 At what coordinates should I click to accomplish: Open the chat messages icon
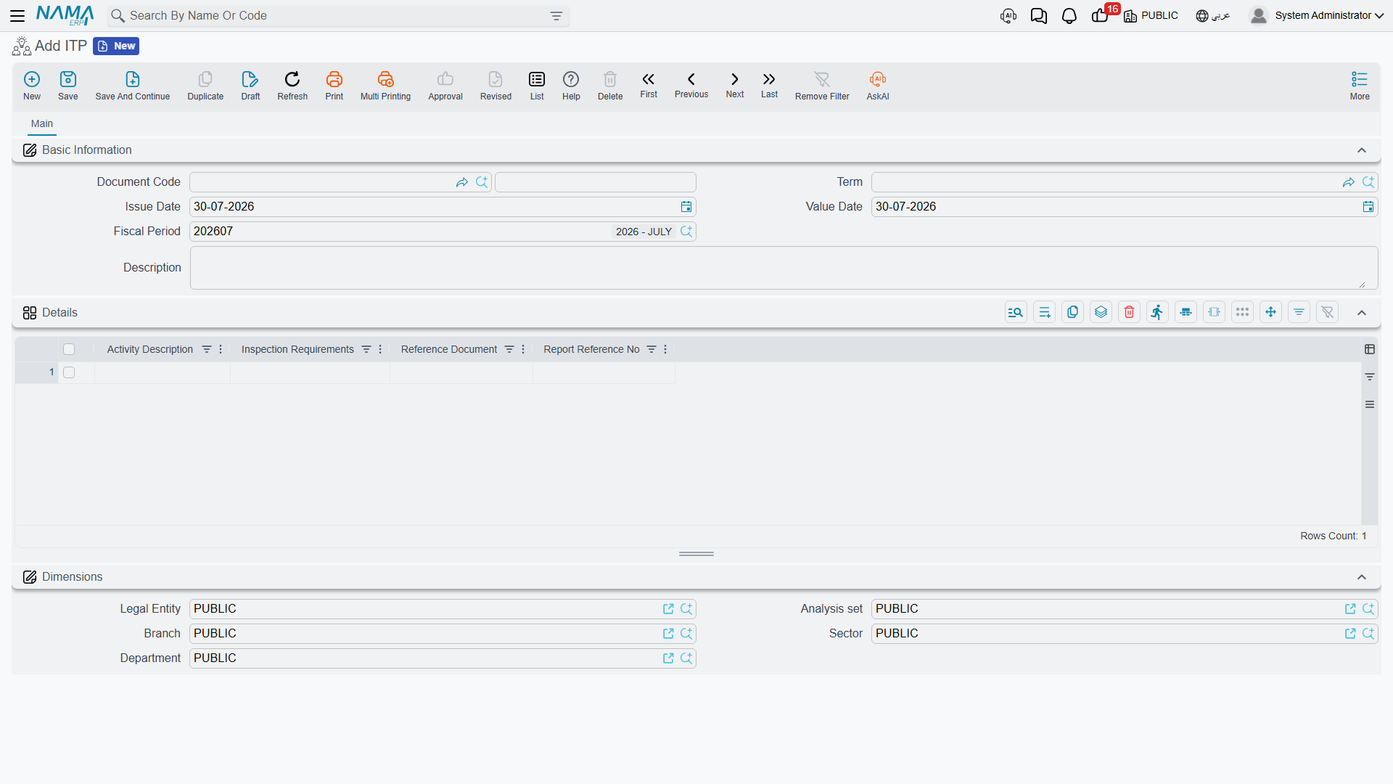point(1038,15)
